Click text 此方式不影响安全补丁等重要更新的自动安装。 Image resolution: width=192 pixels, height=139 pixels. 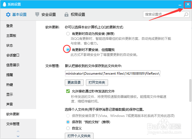click(104, 55)
